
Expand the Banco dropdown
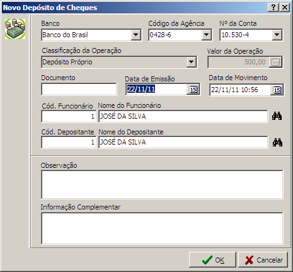coord(136,35)
